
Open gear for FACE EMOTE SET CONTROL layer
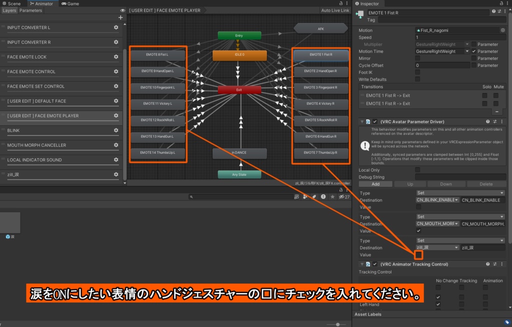tap(116, 86)
